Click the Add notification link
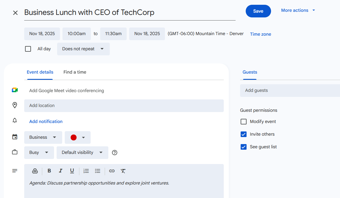 pyautogui.click(x=46, y=122)
